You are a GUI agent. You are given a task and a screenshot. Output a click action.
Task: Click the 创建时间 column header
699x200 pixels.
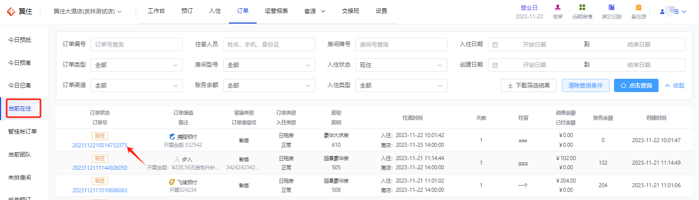656,118
